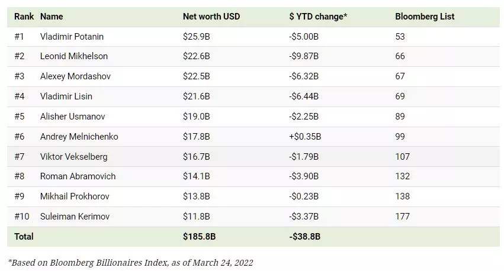The image size is (504, 271).
Task: Click the #1 rank cell
Action: point(19,37)
